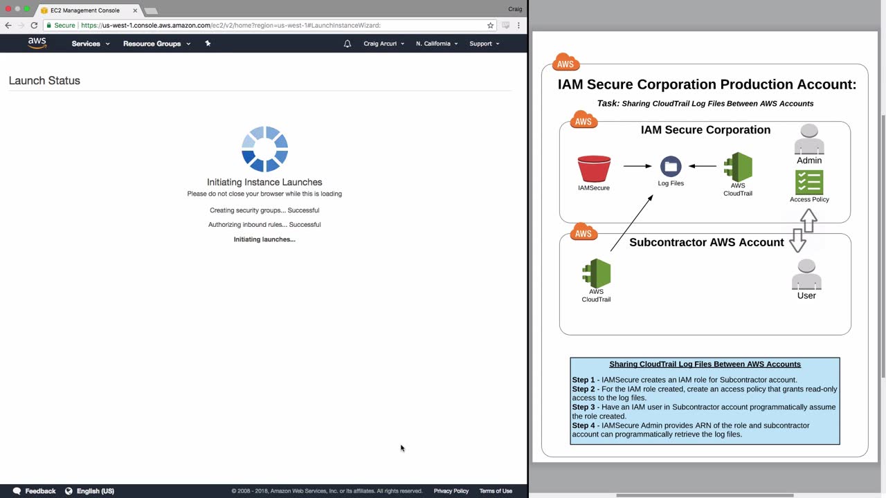
Task: Click the "IAM Secure Corporation Production Account:" title
Action: point(707,84)
